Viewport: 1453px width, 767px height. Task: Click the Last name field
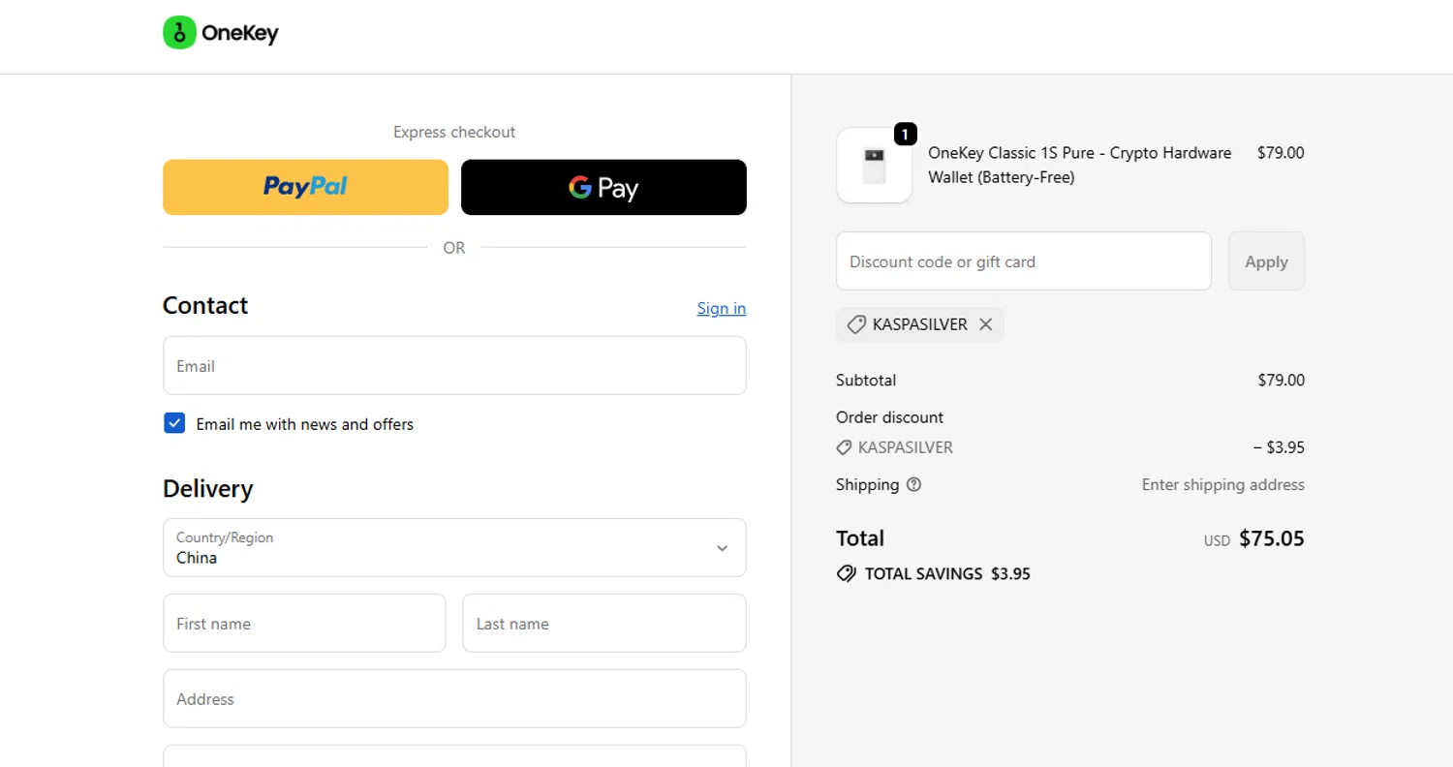tap(604, 623)
